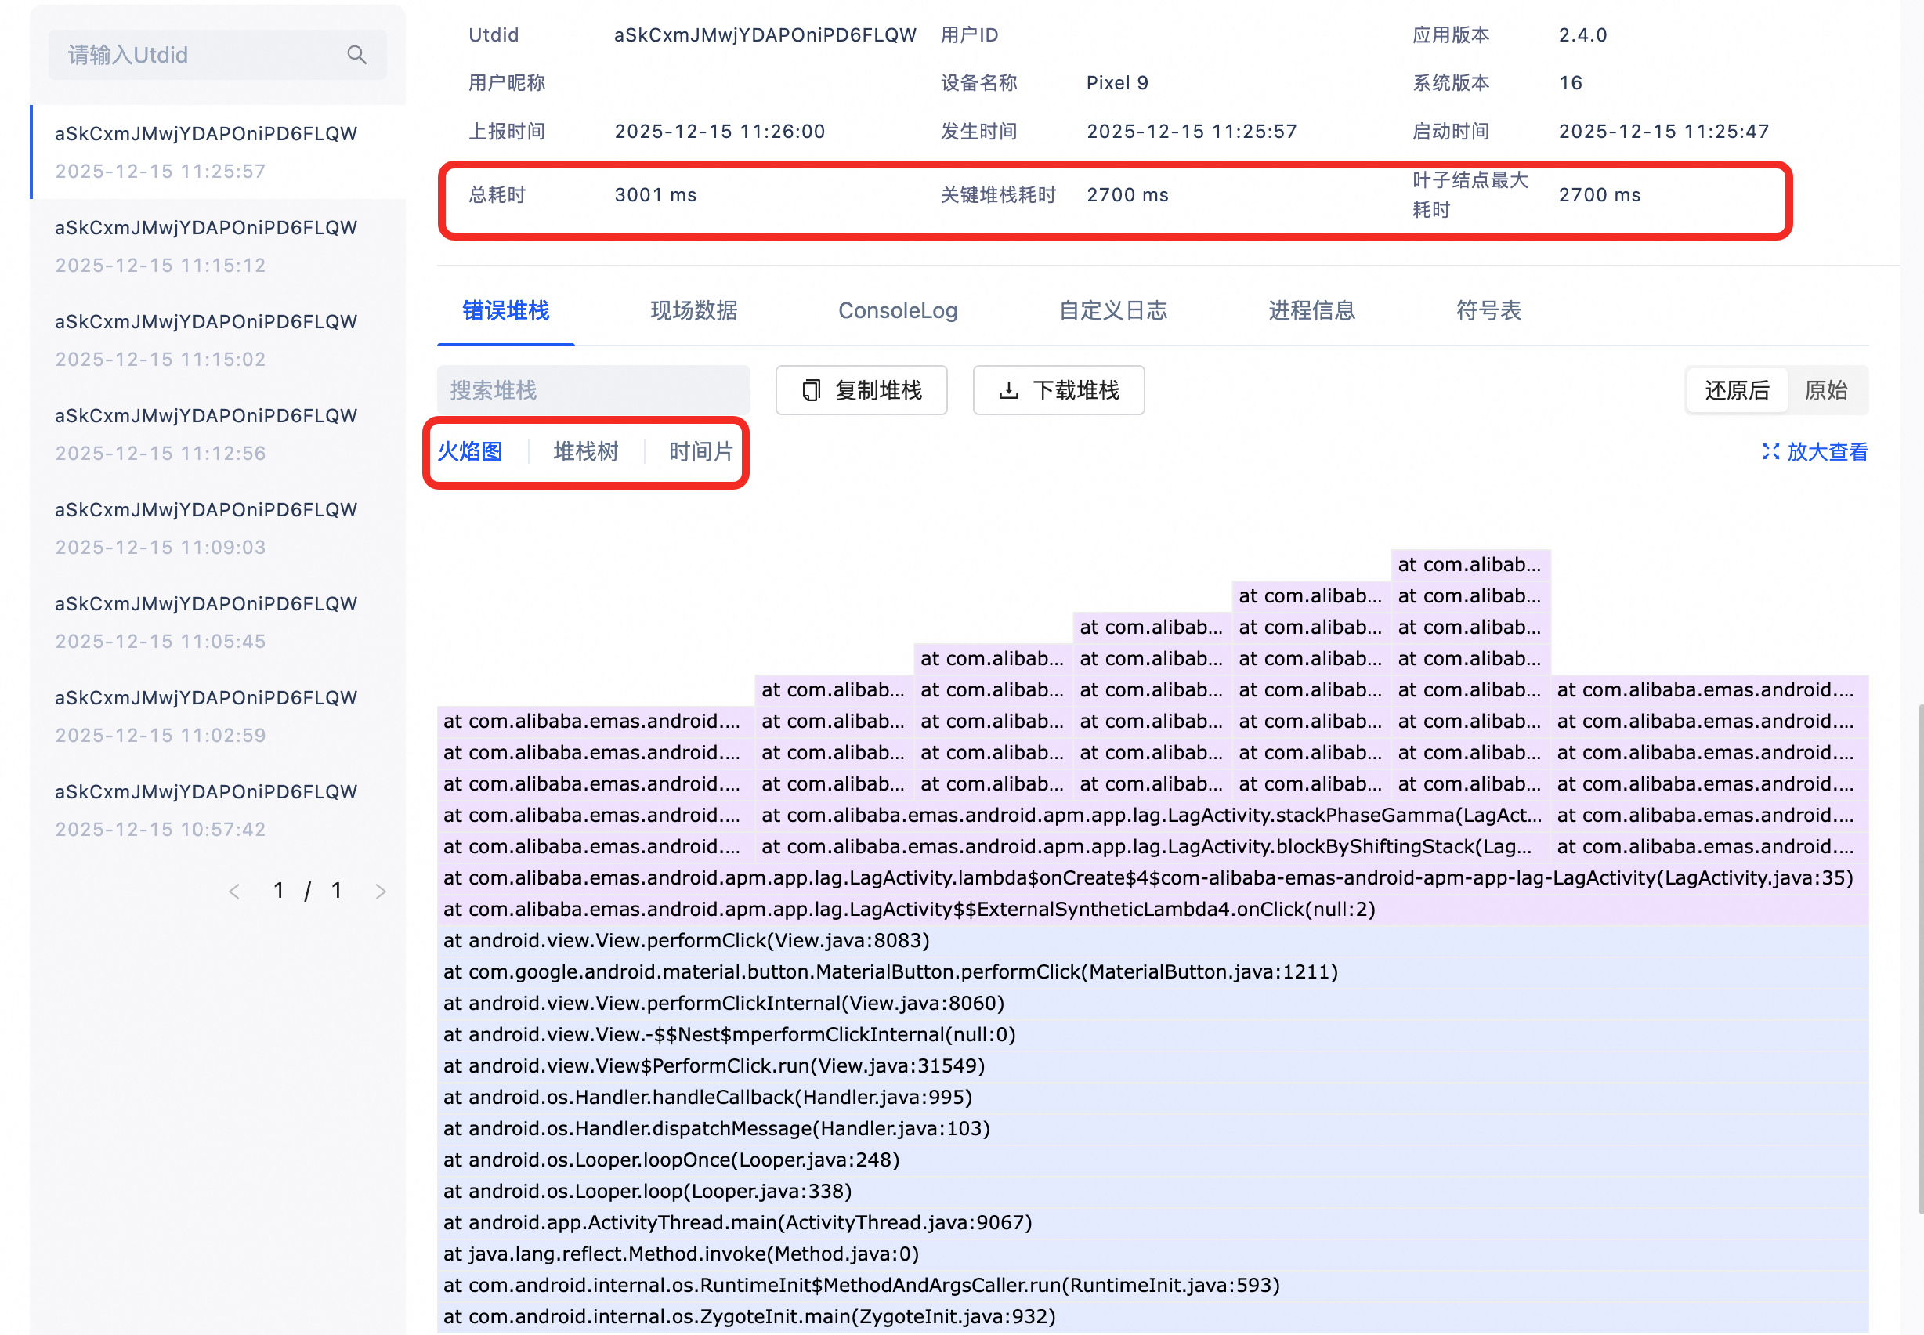This screenshot has width=1924, height=1335.
Task: Select the 火焰图 view mode
Action: (x=471, y=452)
